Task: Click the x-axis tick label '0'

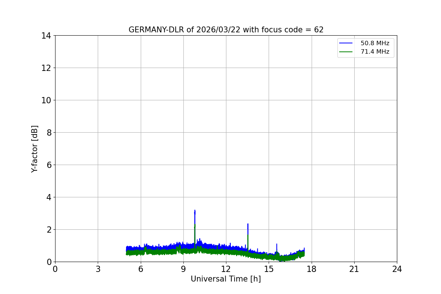Action: pos(55,269)
